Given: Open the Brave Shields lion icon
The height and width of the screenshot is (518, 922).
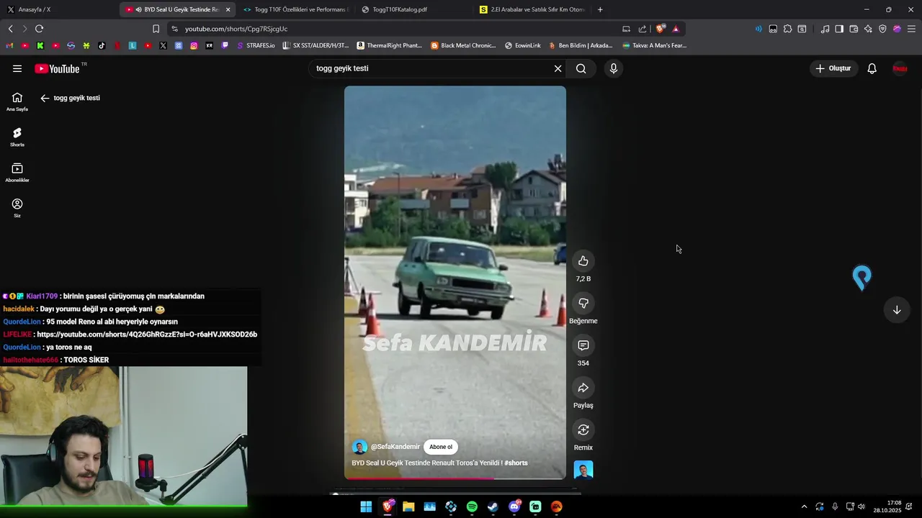Looking at the screenshot, I should (x=660, y=29).
